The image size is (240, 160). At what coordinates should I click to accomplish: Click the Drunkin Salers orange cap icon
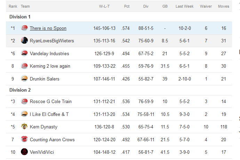pyautogui.click(x=24, y=79)
